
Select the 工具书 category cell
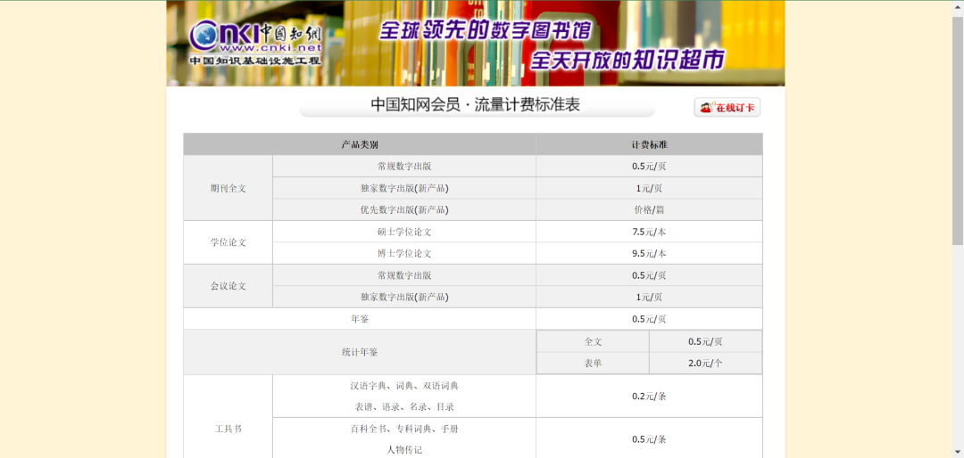tap(229, 429)
